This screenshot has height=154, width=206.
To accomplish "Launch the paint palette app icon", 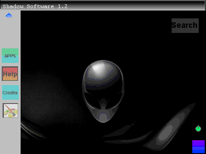I will [x=10, y=110].
